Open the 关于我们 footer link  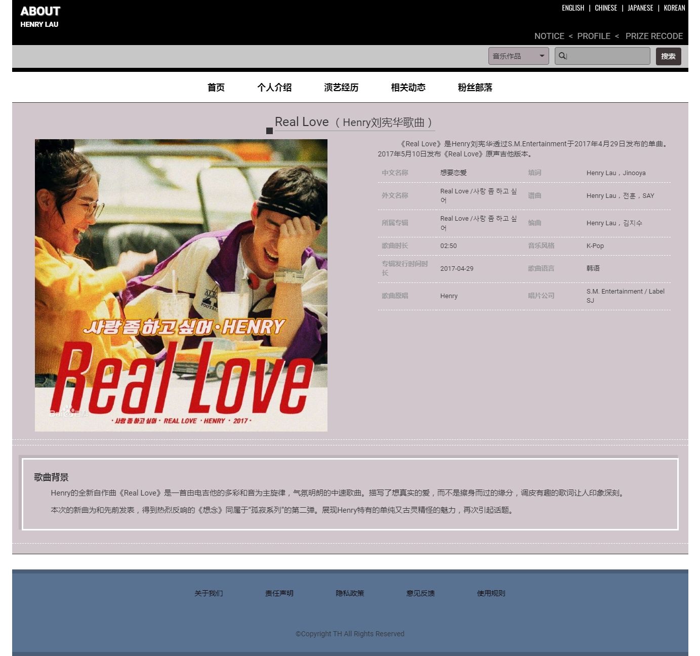tap(209, 593)
